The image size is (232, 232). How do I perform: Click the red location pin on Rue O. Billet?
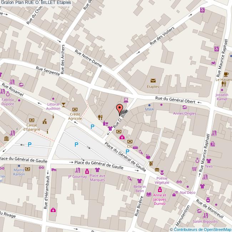click(x=120, y=108)
